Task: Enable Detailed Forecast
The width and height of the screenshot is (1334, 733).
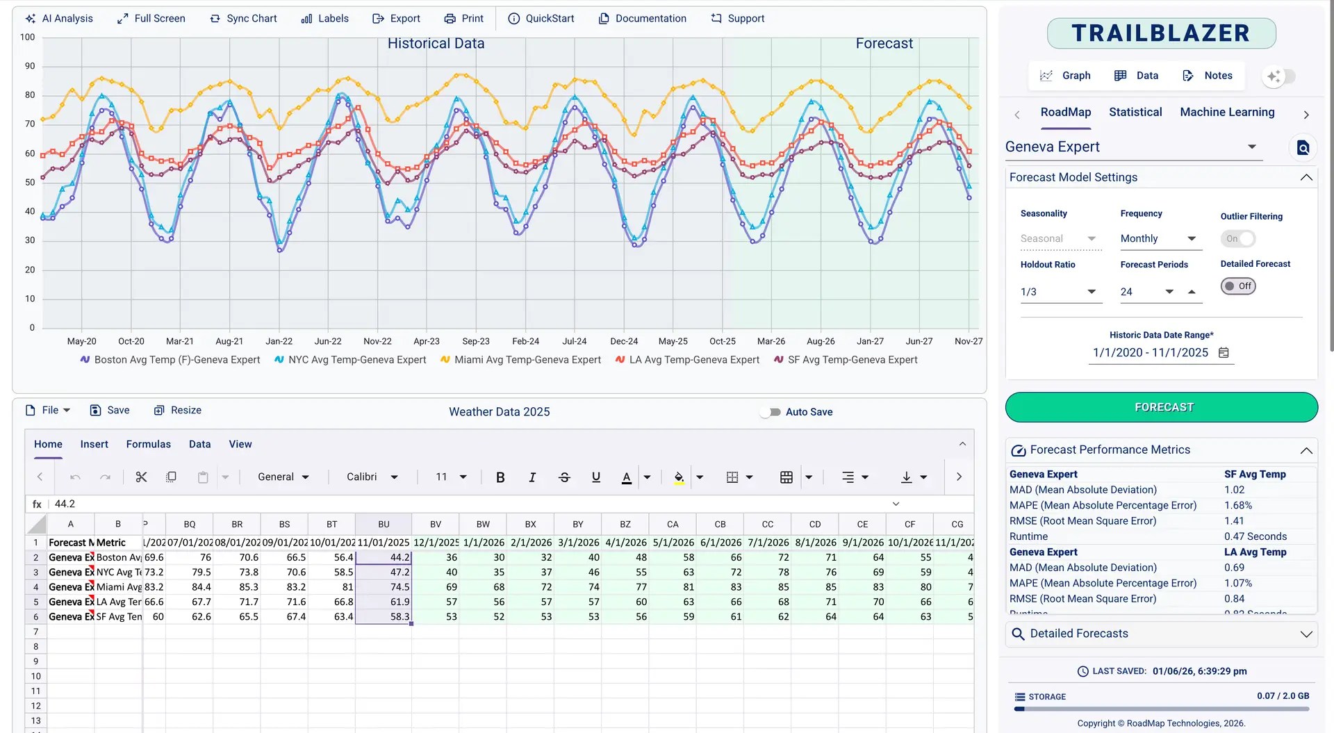Action: [x=1238, y=286]
